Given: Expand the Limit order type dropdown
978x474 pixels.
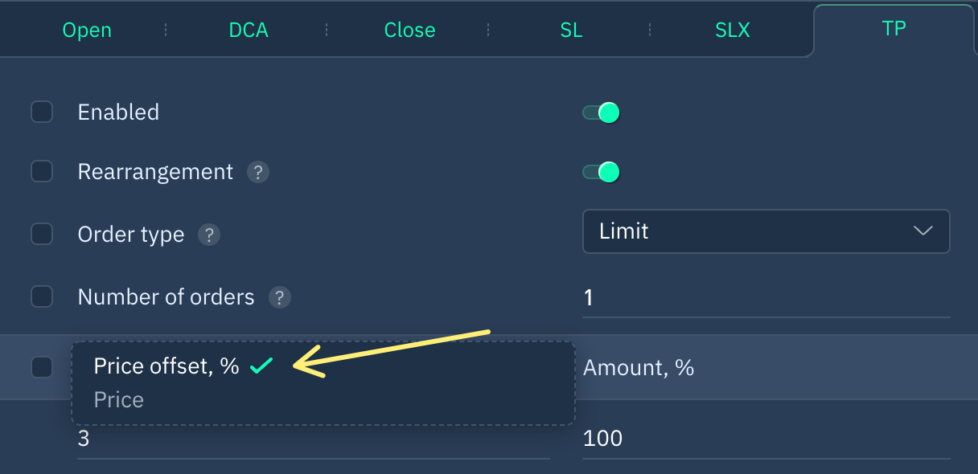Looking at the screenshot, I should tap(766, 231).
